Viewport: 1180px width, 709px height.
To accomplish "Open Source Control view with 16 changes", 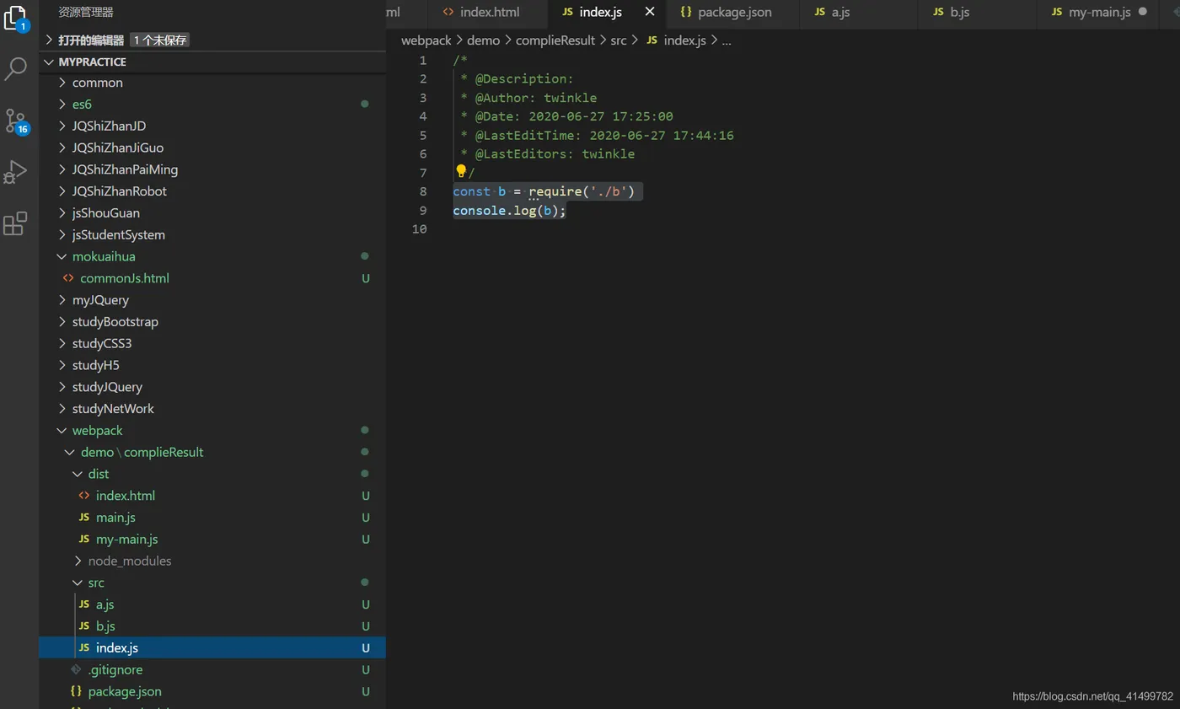I will tap(16, 121).
